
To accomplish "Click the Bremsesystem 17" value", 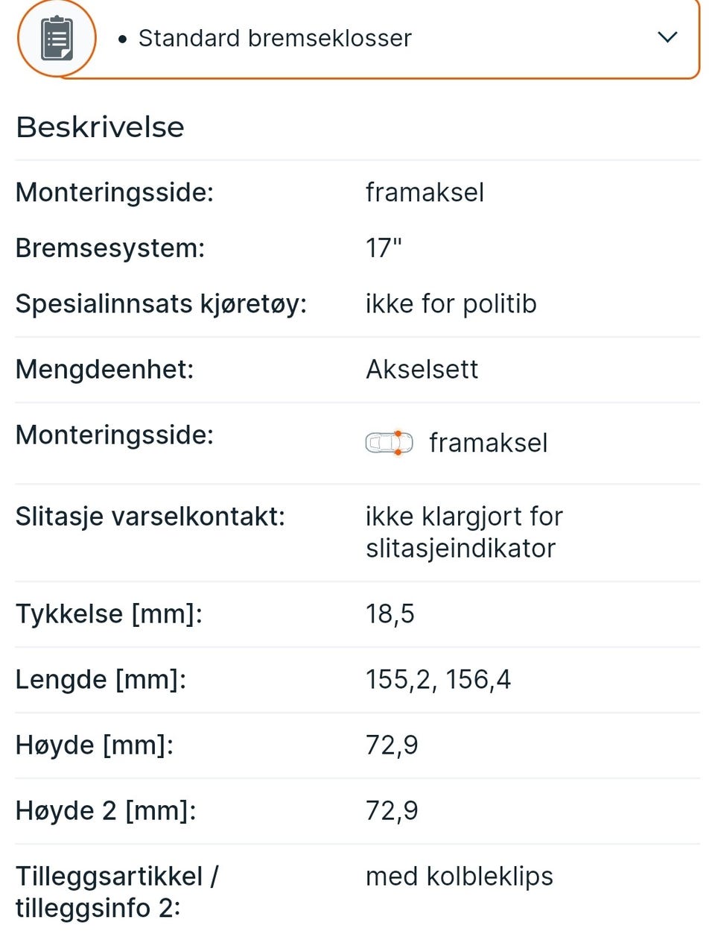I will (x=384, y=247).
